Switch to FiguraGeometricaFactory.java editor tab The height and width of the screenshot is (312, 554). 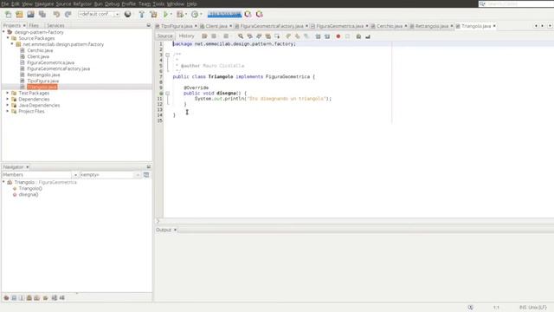tap(271, 26)
